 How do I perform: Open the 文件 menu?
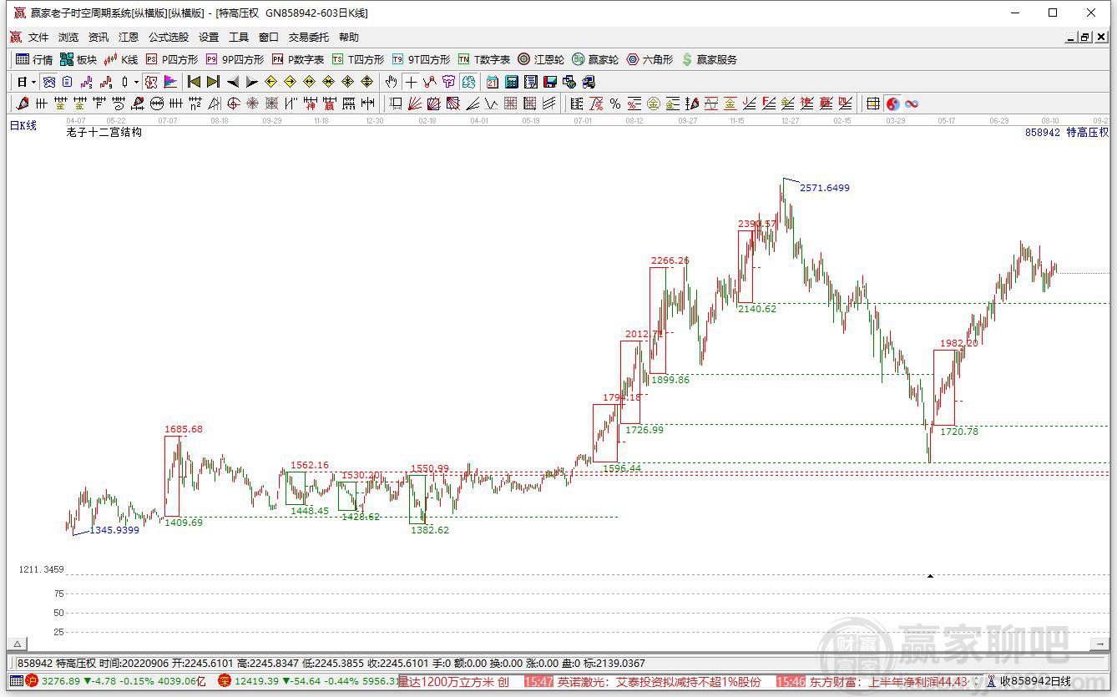tap(38, 37)
